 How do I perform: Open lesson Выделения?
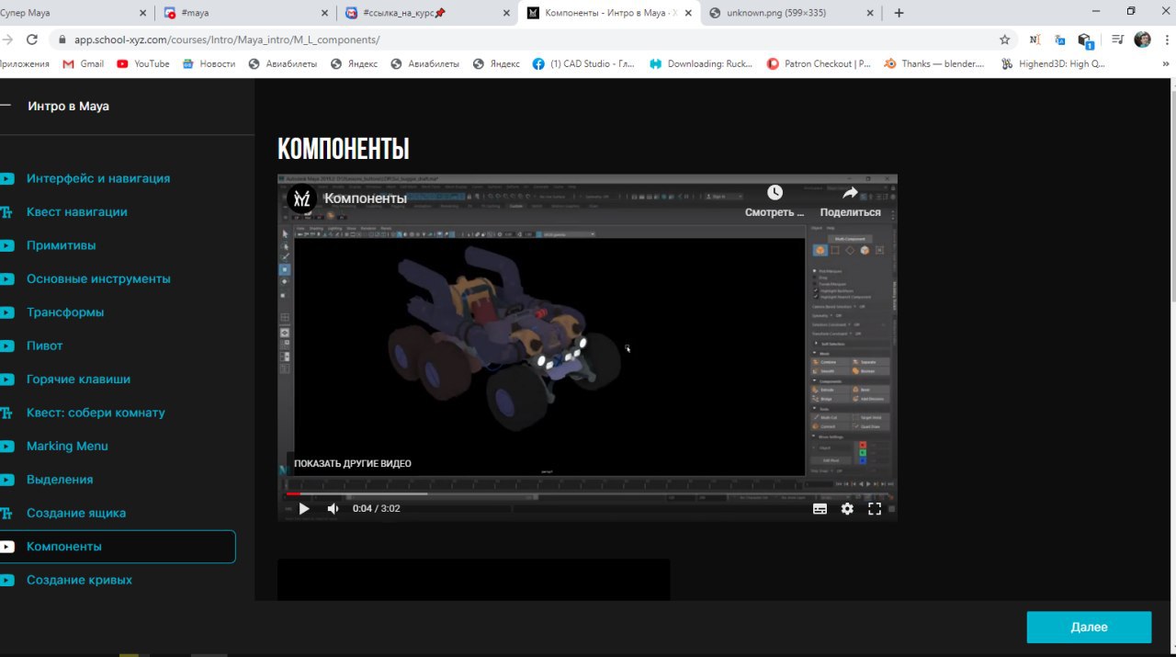click(x=60, y=480)
